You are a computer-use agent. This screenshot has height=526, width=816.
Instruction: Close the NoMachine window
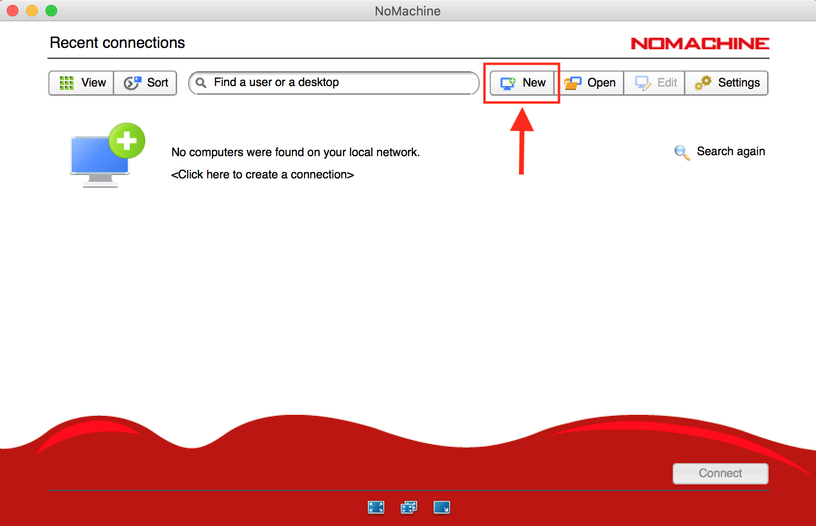(x=13, y=11)
